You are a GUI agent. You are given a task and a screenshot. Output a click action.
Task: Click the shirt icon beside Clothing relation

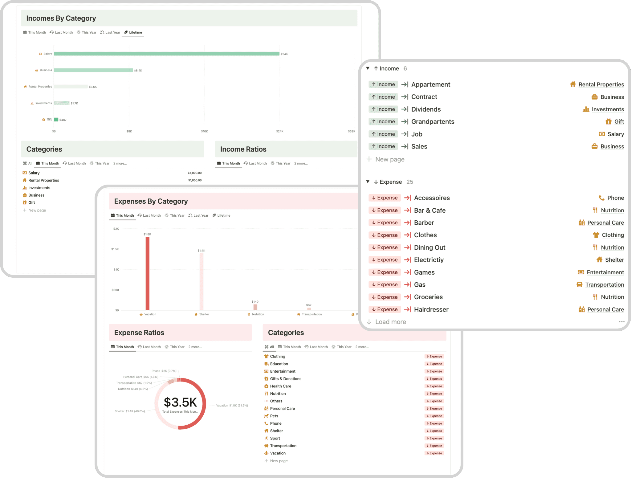pyautogui.click(x=596, y=235)
